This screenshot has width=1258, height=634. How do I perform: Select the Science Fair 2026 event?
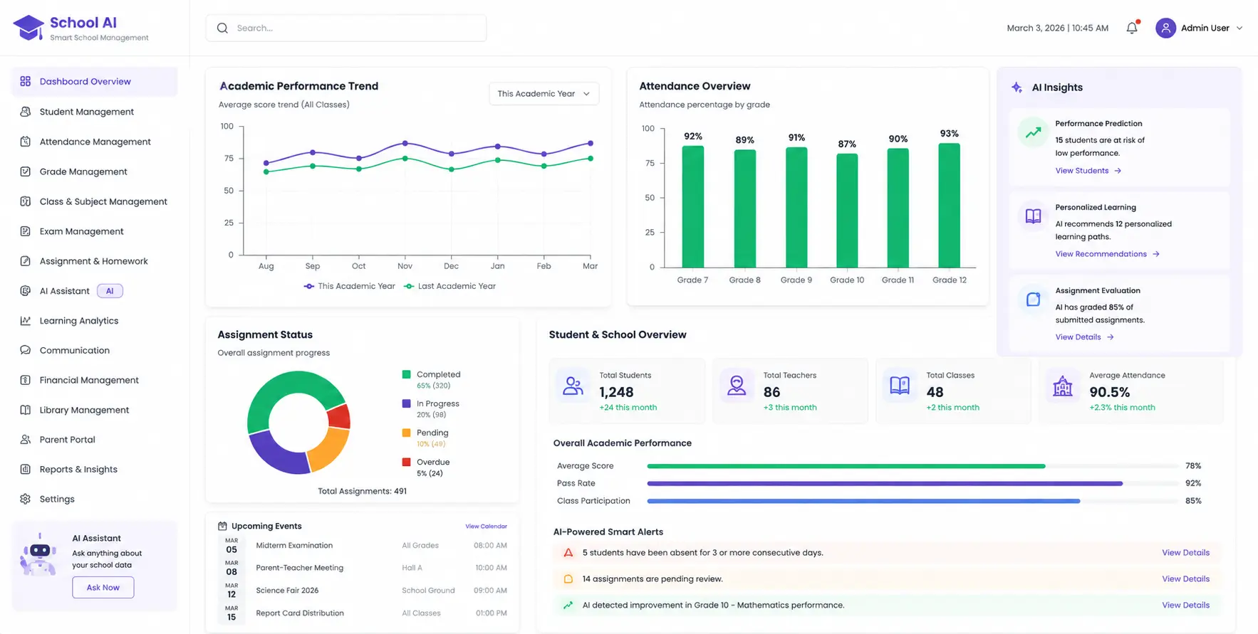point(363,591)
